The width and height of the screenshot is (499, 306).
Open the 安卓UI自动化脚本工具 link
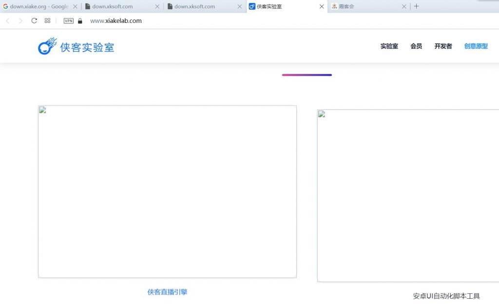click(x=446, y=295)
